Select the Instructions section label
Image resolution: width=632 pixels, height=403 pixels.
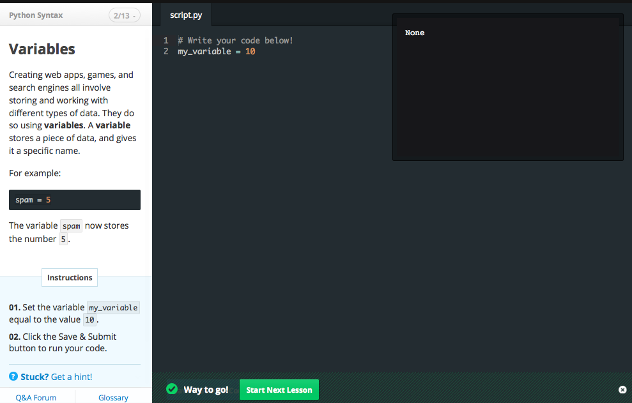click(70, 278)
